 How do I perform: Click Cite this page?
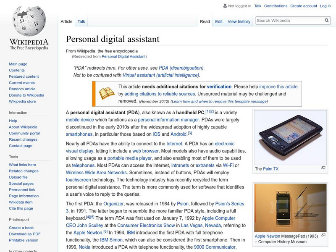(21, 208)
